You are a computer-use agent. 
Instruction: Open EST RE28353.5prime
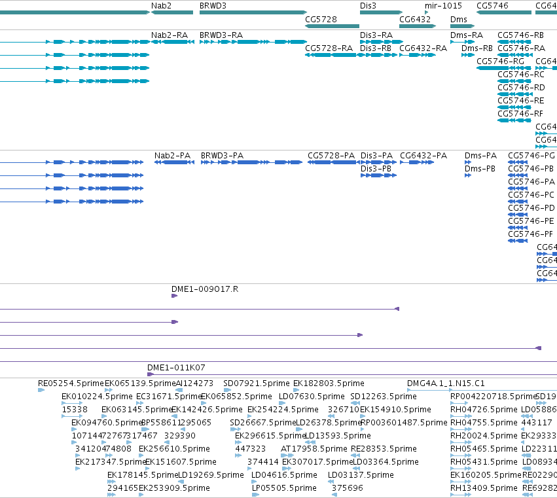pyautogui.click(x=355, y=455)
